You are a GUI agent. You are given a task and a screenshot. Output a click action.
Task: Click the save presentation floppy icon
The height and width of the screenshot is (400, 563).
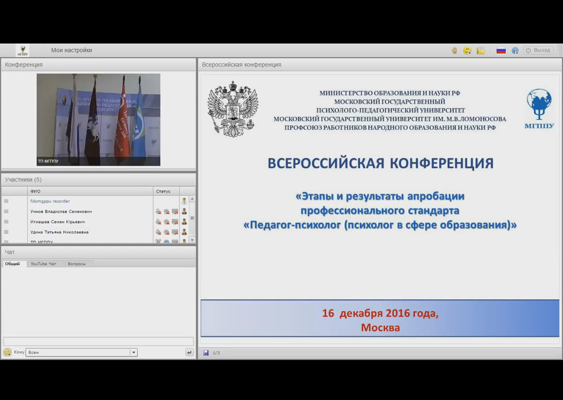206,353
